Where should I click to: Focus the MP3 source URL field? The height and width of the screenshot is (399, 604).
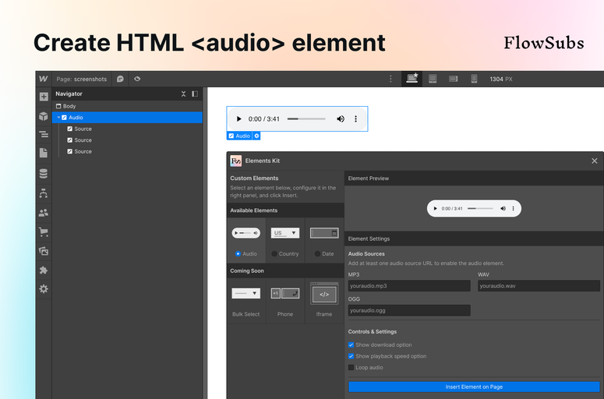coord(409,286)
